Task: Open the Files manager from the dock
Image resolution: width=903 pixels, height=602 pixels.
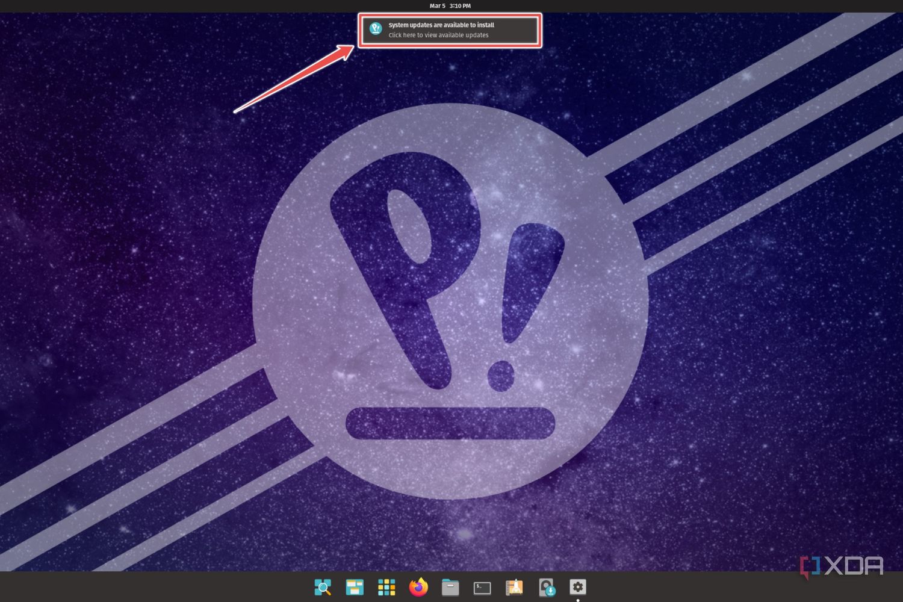Action: 450,587
